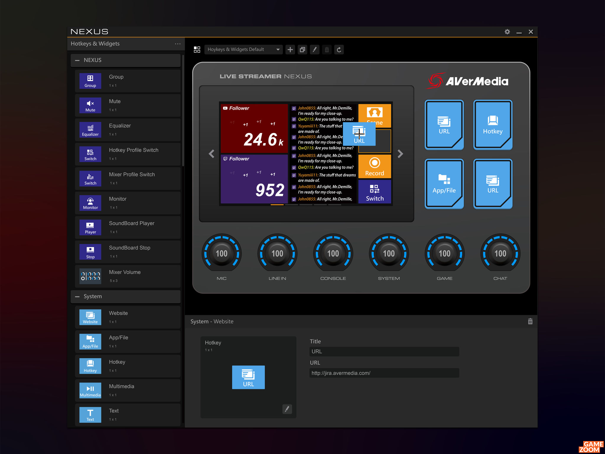
Task: Open the Hotkeys & Widgets more options menu
Action: 178,44
